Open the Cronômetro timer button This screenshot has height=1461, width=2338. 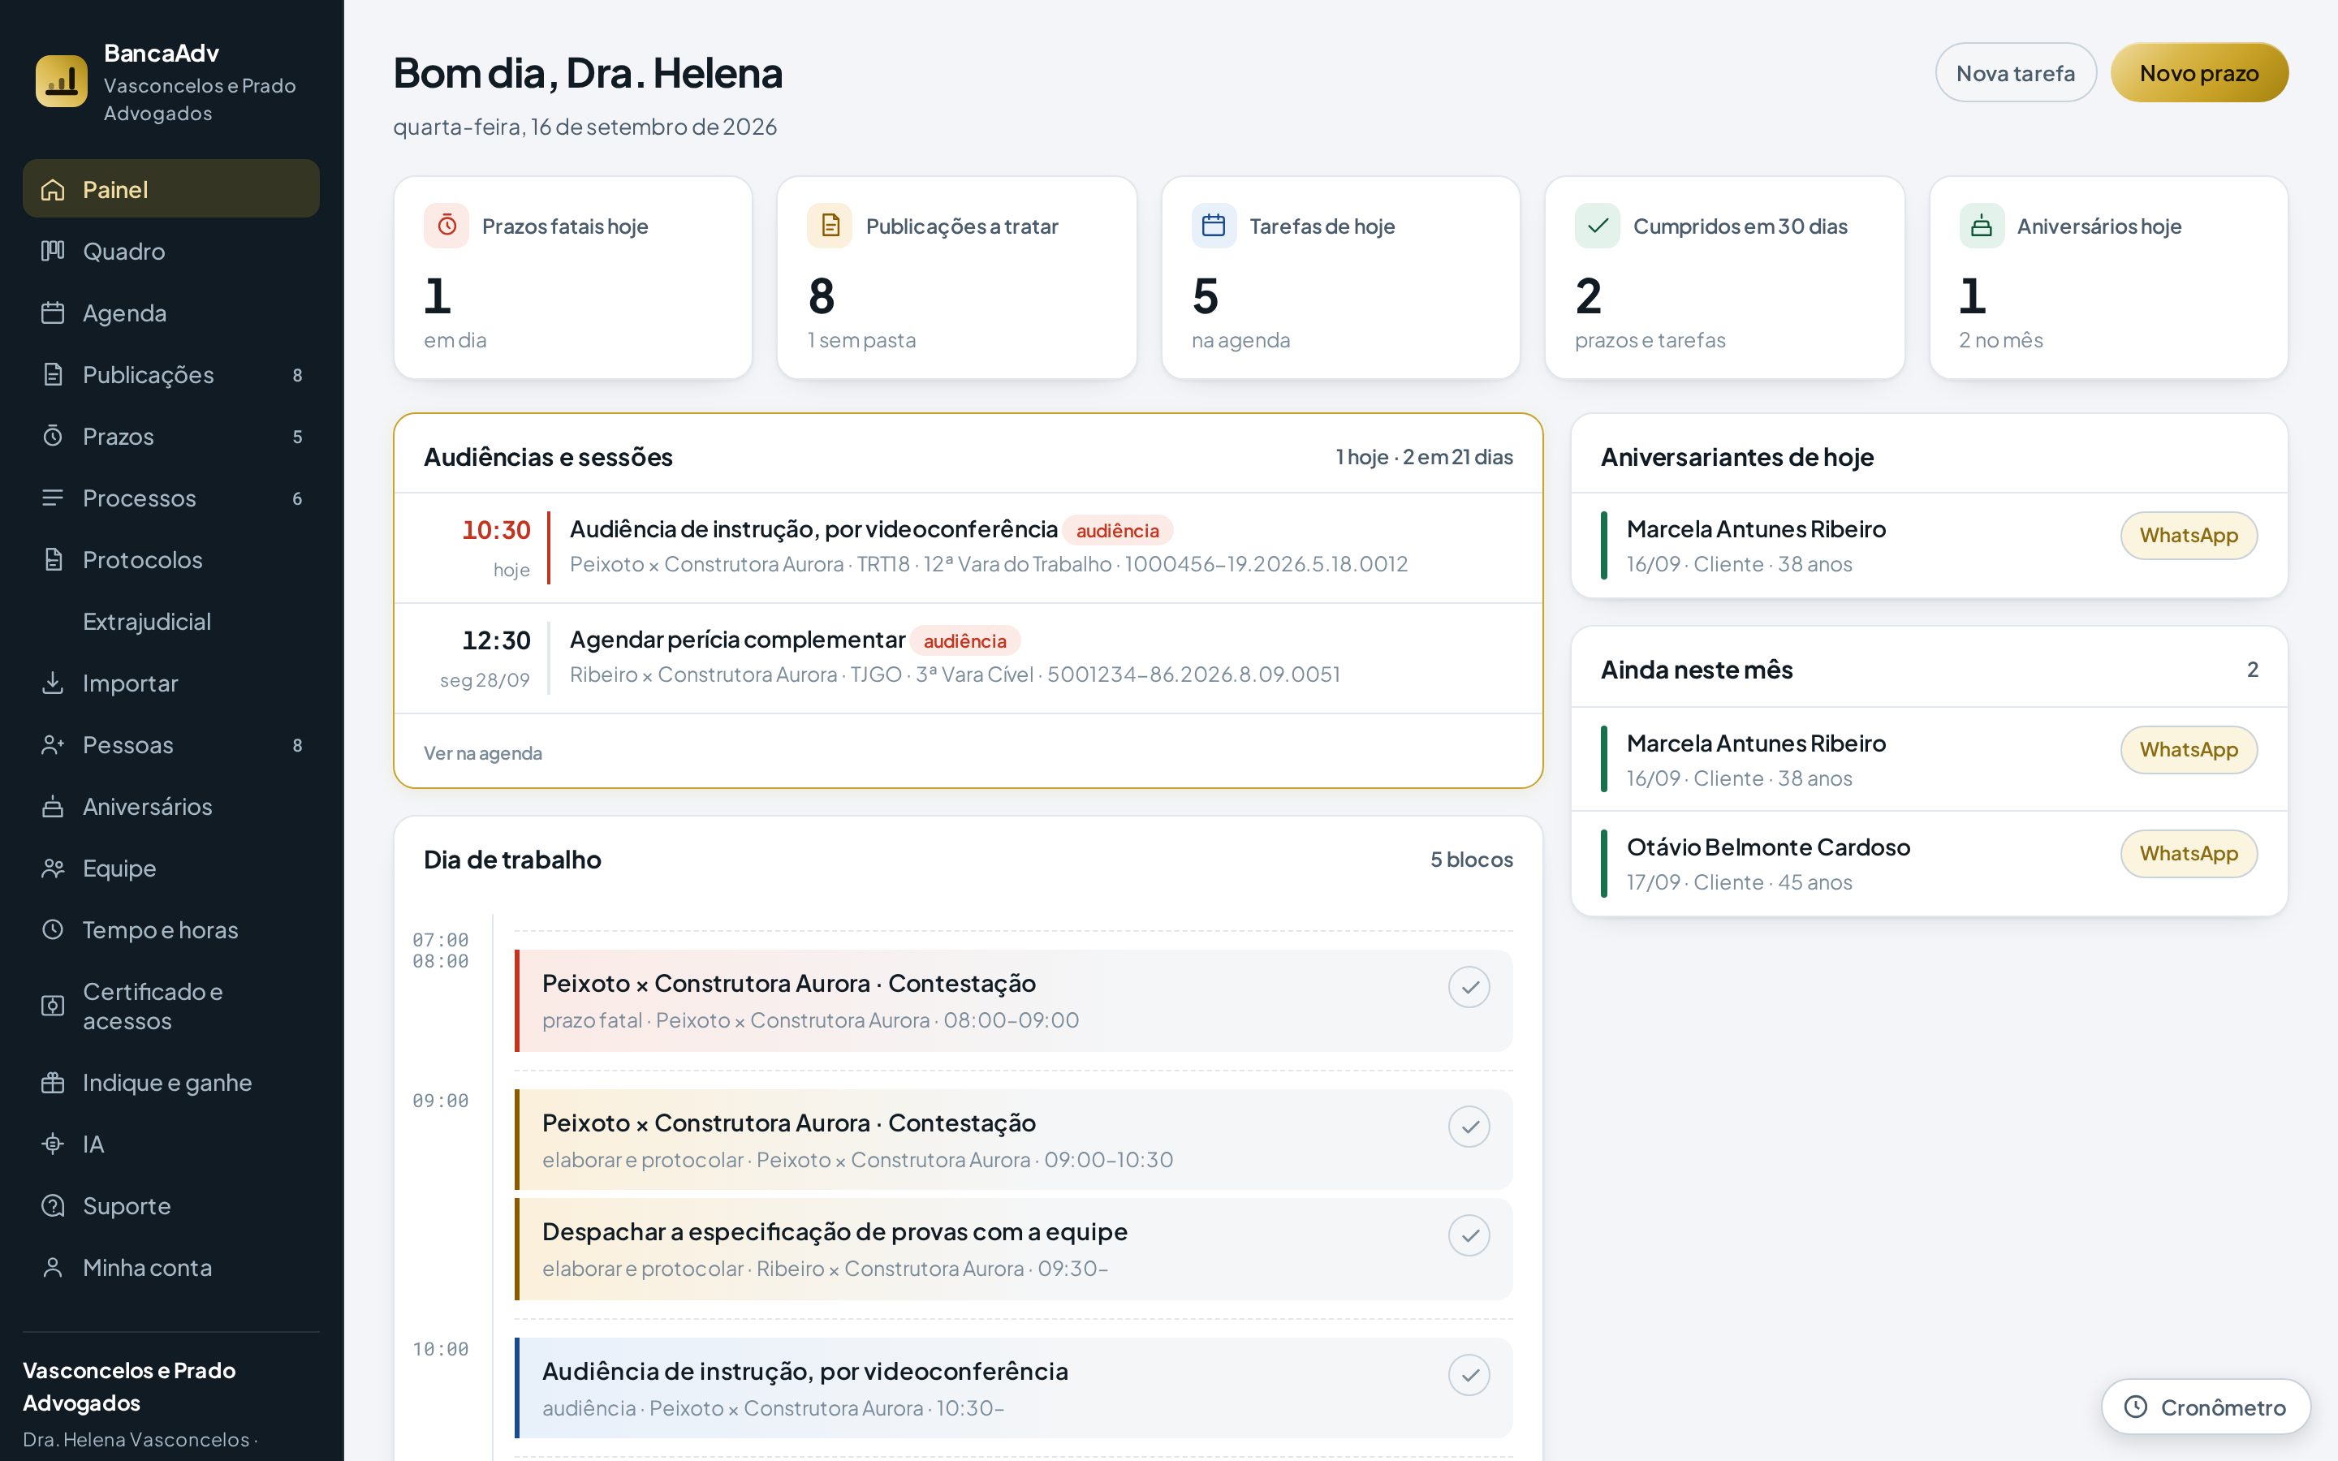click(x=2206, y=1407)
